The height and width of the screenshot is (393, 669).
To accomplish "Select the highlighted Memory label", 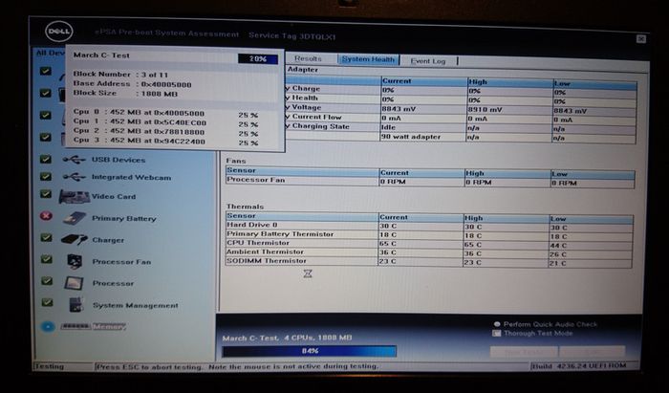I will [x=109, y=326].
